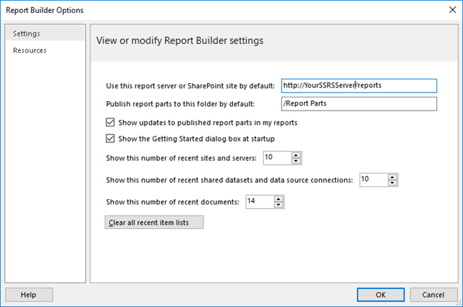The height and width of the screenshot is (307, 463).
Task: Click the recent shared datasets value box
Action: coord(373,180)
